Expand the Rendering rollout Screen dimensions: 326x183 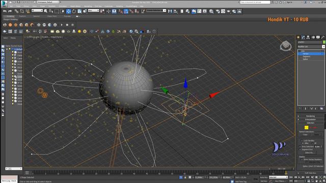coord(311,116)
